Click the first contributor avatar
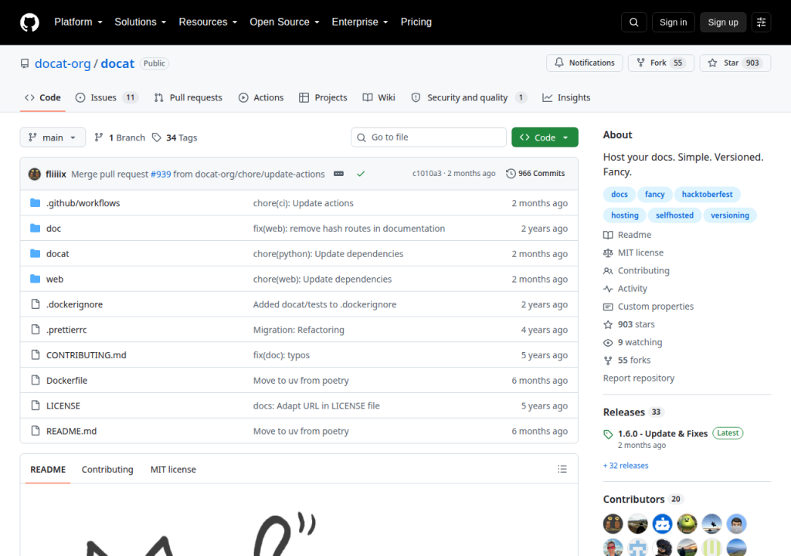The image size is (791, 556). click(613, 524)
